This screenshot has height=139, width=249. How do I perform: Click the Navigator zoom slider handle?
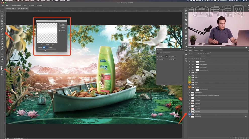(220, 48)
